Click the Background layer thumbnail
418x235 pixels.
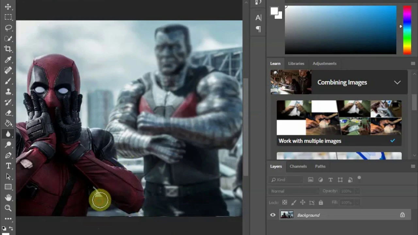coord(287,215)
